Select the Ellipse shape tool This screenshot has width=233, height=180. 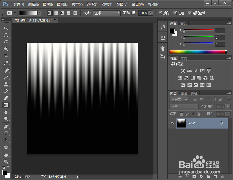[x=6, y=147]
